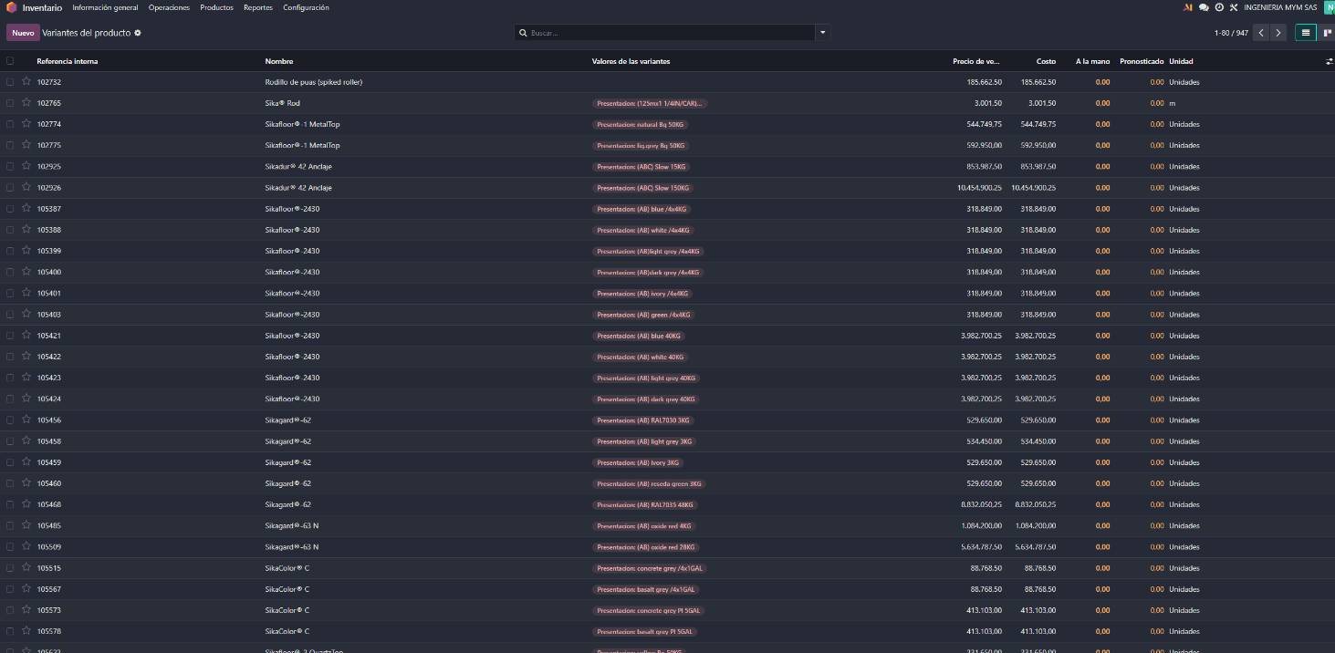The height and width of the screenshot is (653, 1335).
Task: Open the Configuración menu
Action: 306,7
